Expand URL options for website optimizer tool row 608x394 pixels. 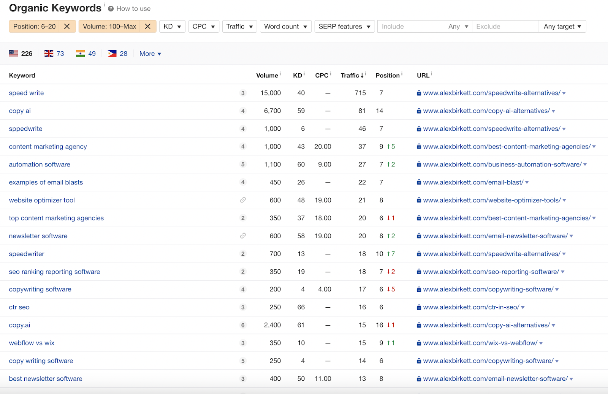tap(564, 201)
